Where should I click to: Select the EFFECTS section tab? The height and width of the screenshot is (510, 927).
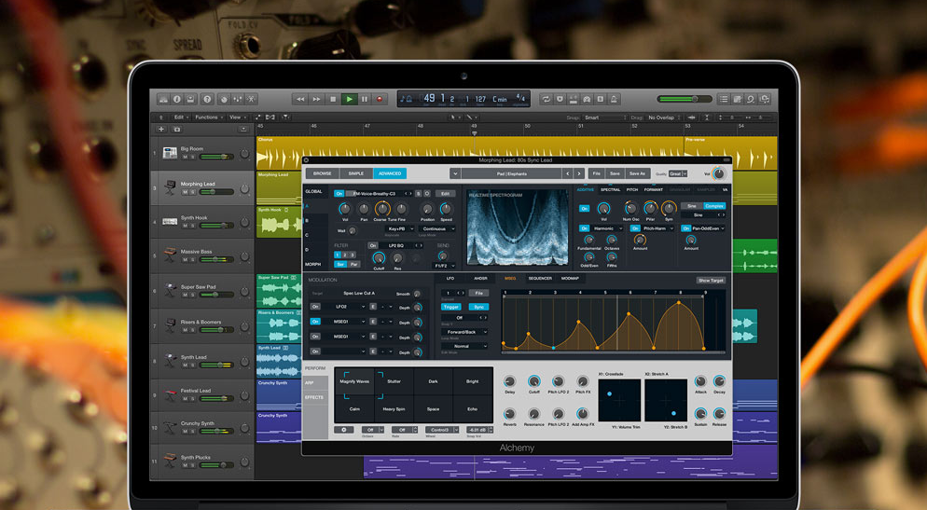(314, 398)
